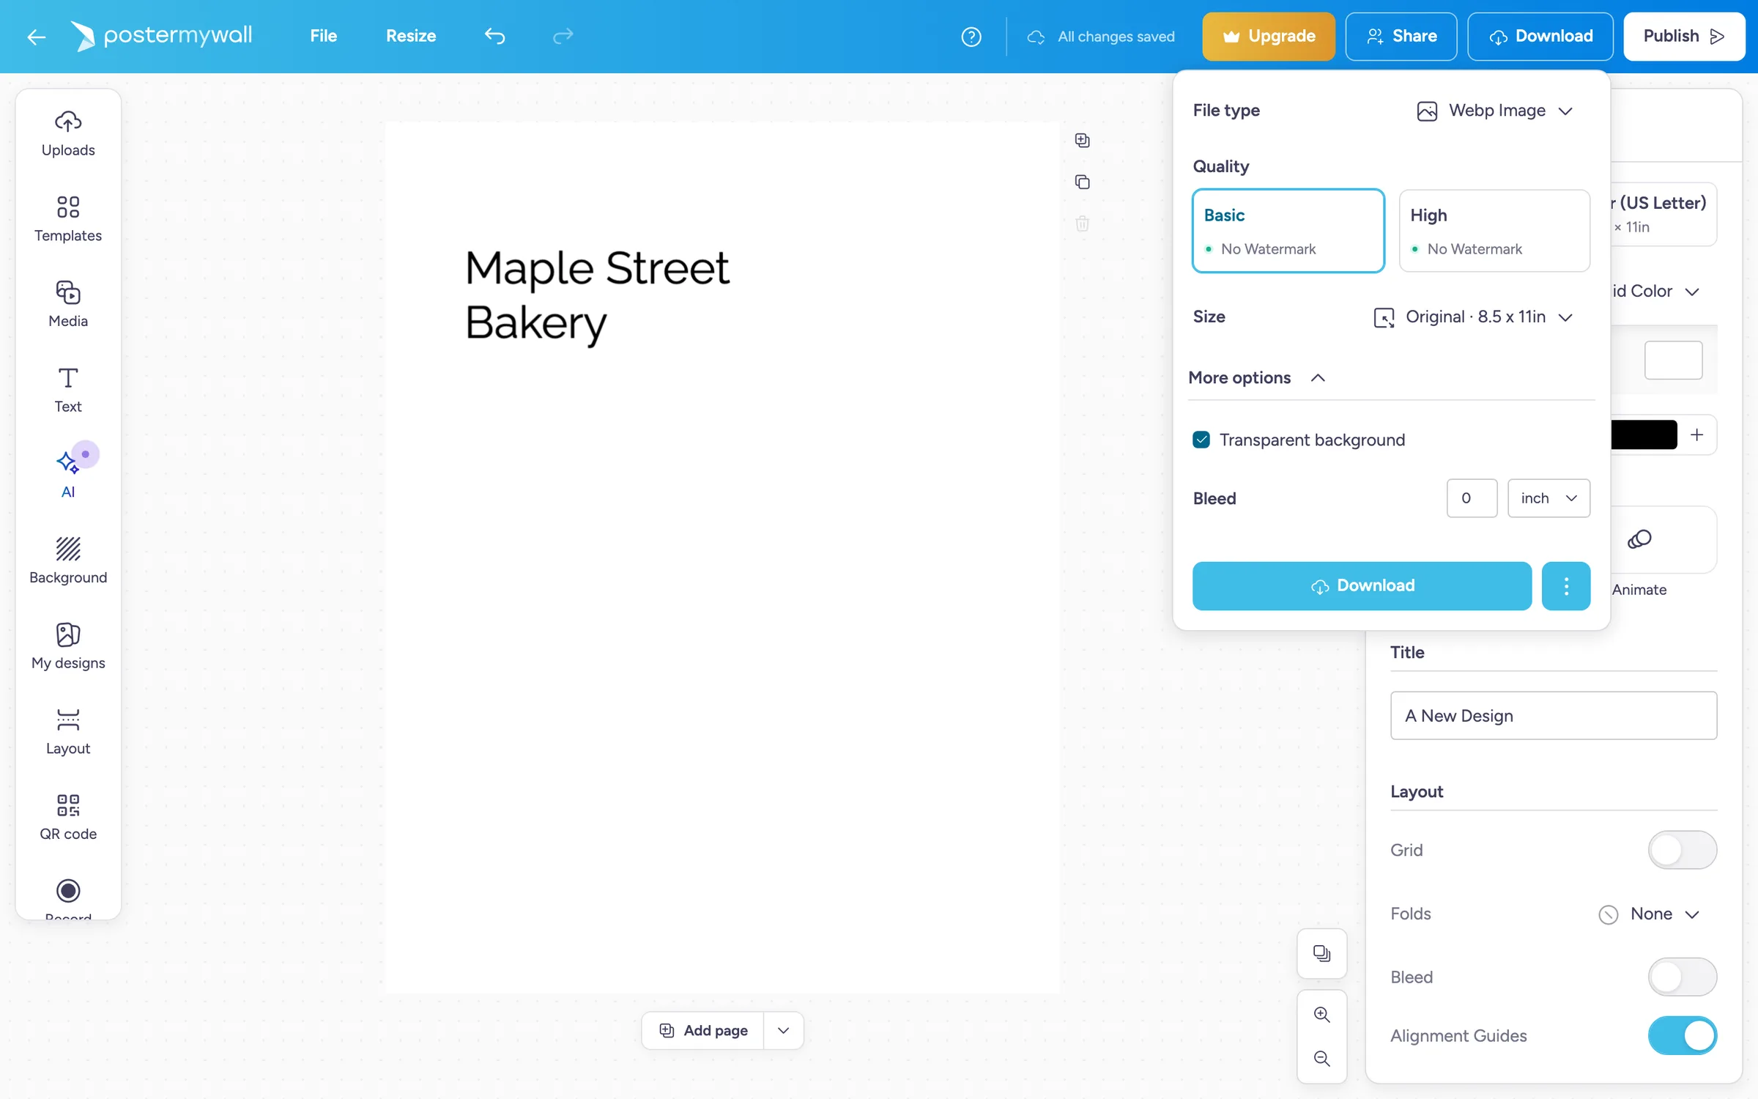Select High quality option

1494,231
